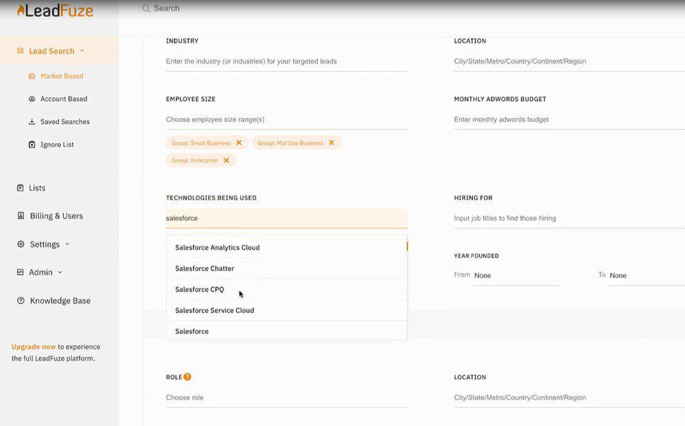685x426 pixels.
Task: Click the Ignore List icon
Action: (x=32, y=144)
